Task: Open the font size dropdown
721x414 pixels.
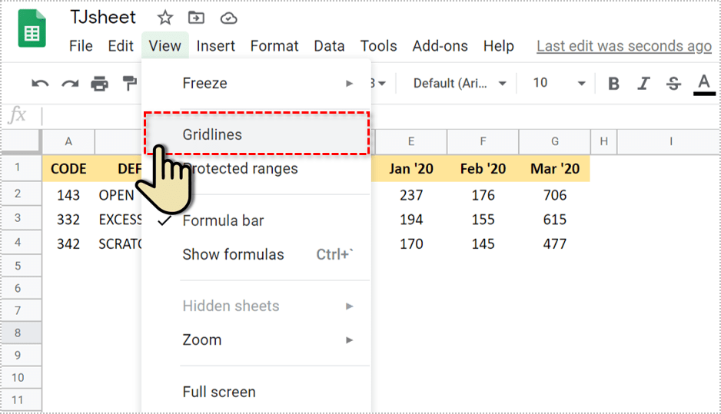Action: pos(559,83)
